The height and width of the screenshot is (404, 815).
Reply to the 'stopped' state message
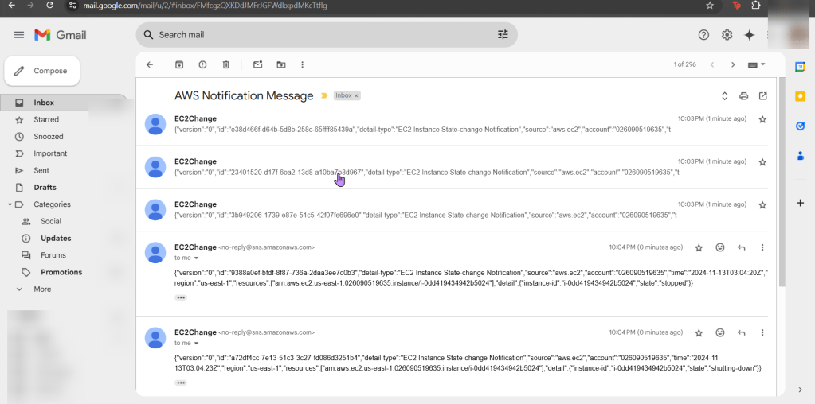(742, 247)
